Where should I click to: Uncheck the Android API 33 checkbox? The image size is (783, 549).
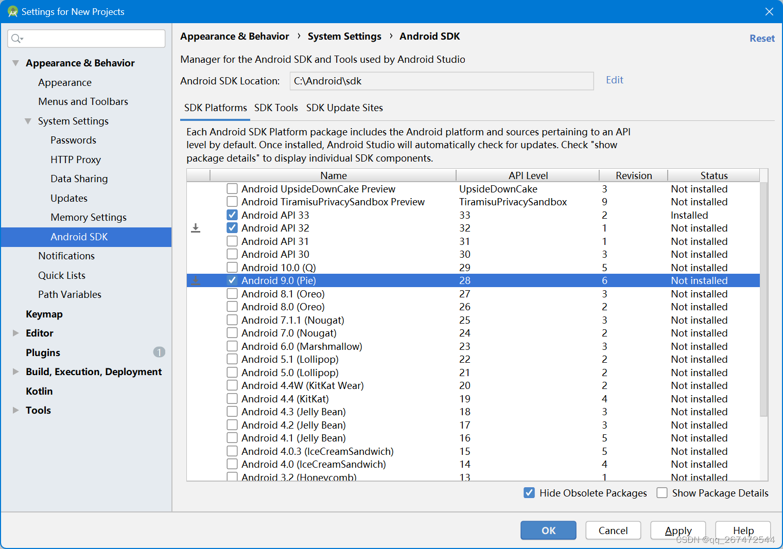pos(232,215)
